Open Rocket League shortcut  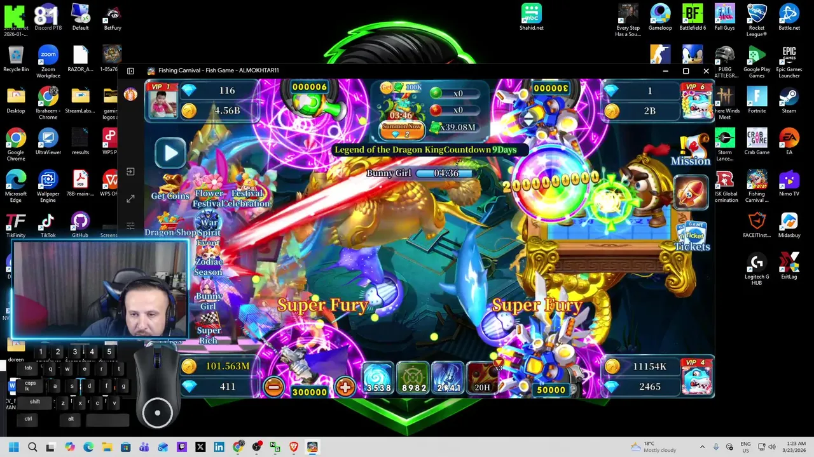pyautogui.click(x=757, y=20)
